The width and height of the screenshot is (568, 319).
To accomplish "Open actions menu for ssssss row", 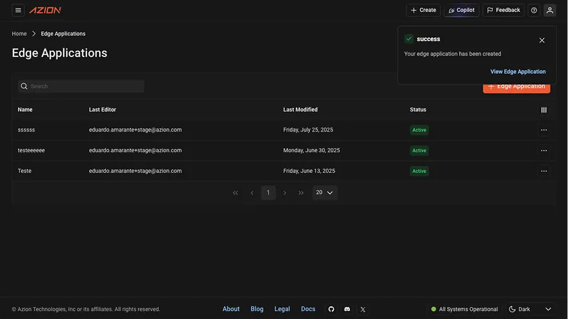I will [543, 130].
